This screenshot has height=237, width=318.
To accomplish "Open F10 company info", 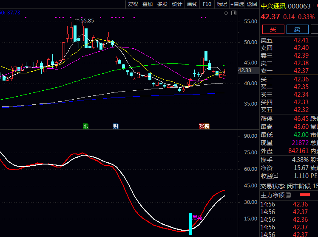I will click(207, 4).
